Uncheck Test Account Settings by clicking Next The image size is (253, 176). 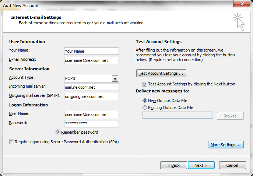(145, 84)
